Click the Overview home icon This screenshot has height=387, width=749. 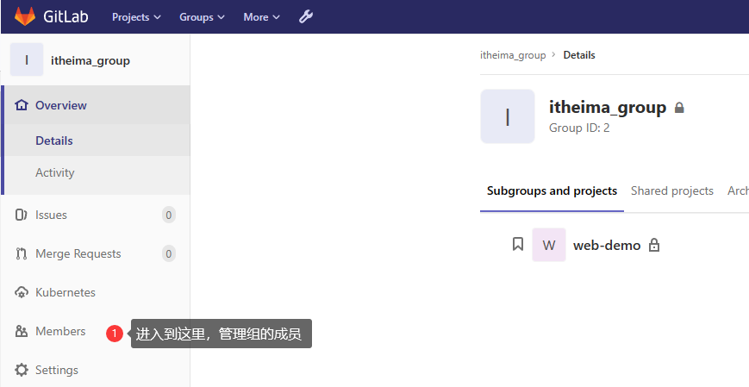[x=21, y=105]
